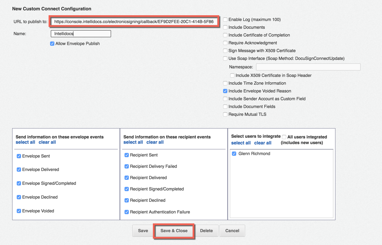Check Include Sender Account as Custom Field

225,99
